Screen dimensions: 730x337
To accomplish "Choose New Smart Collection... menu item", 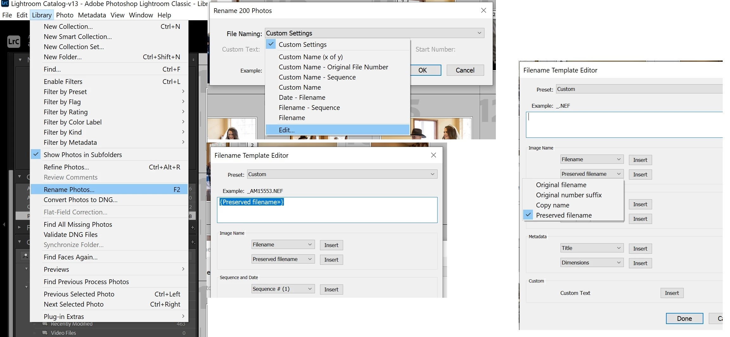I will pyautogui.click(x=109, y=37).
